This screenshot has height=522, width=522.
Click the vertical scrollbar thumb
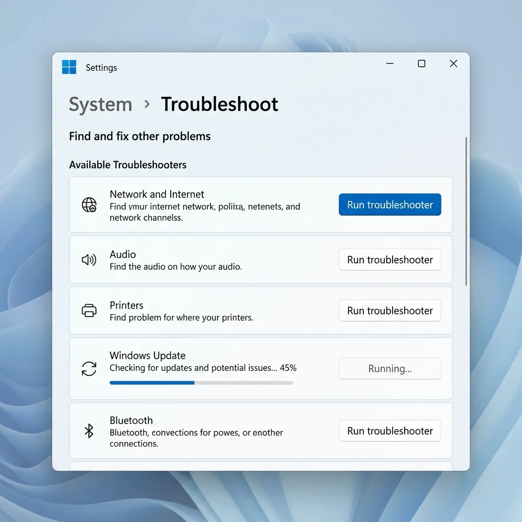click(466, 211)
